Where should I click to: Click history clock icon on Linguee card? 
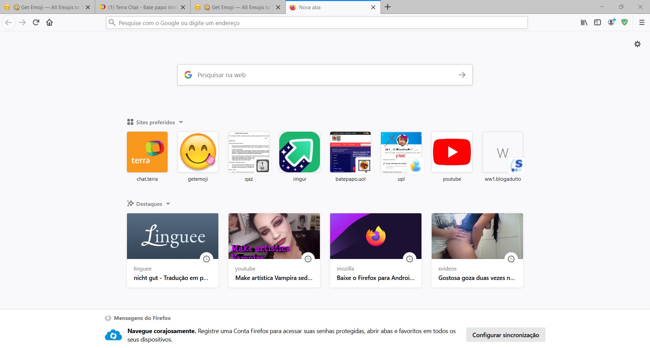[207, 259]
